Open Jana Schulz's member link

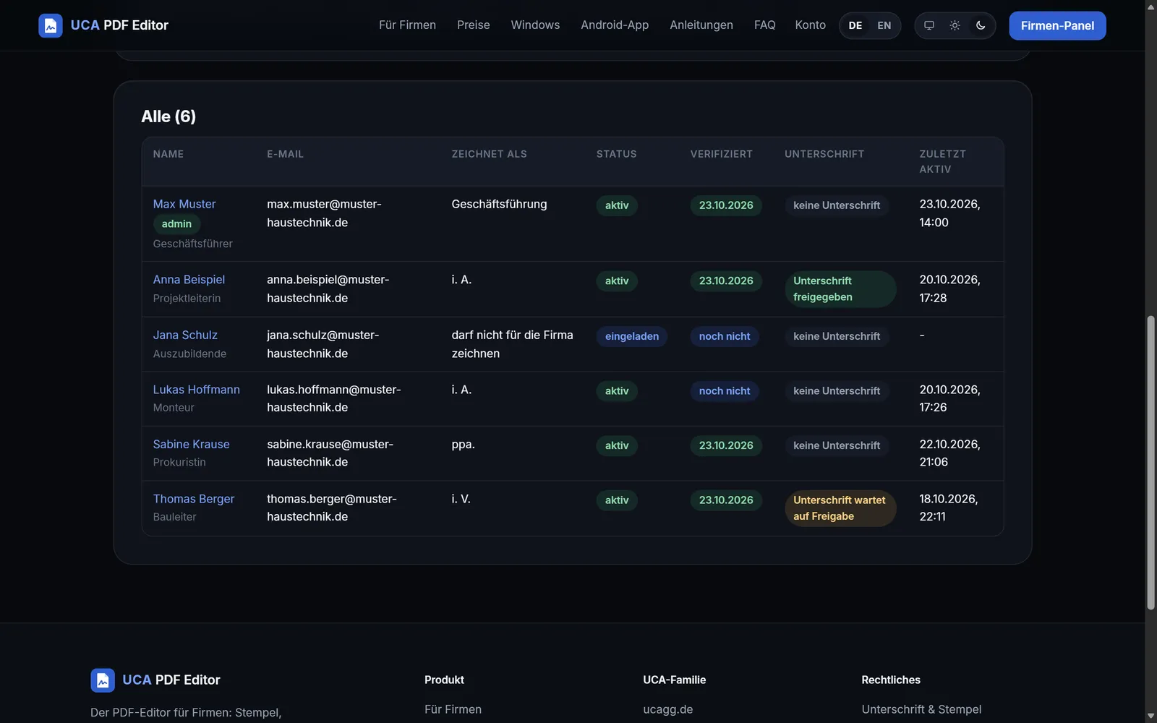click(185, 335)
